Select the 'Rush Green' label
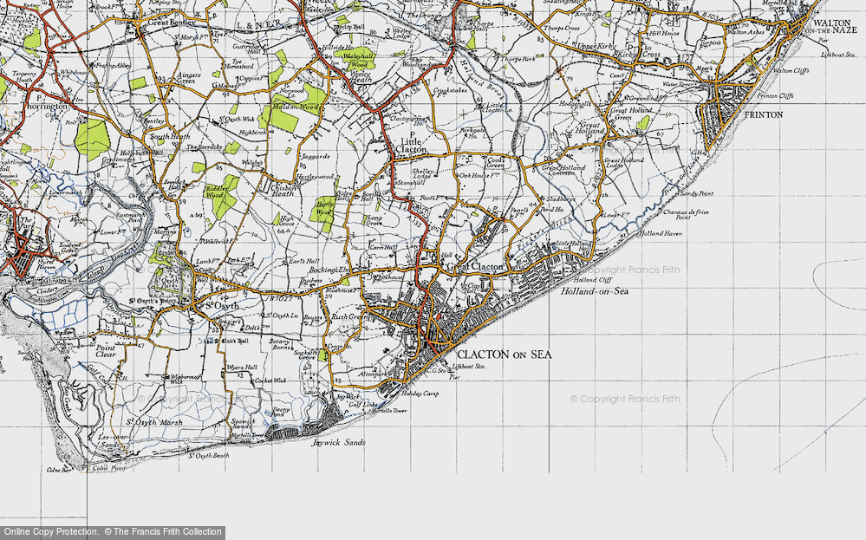 coord(350,317)
